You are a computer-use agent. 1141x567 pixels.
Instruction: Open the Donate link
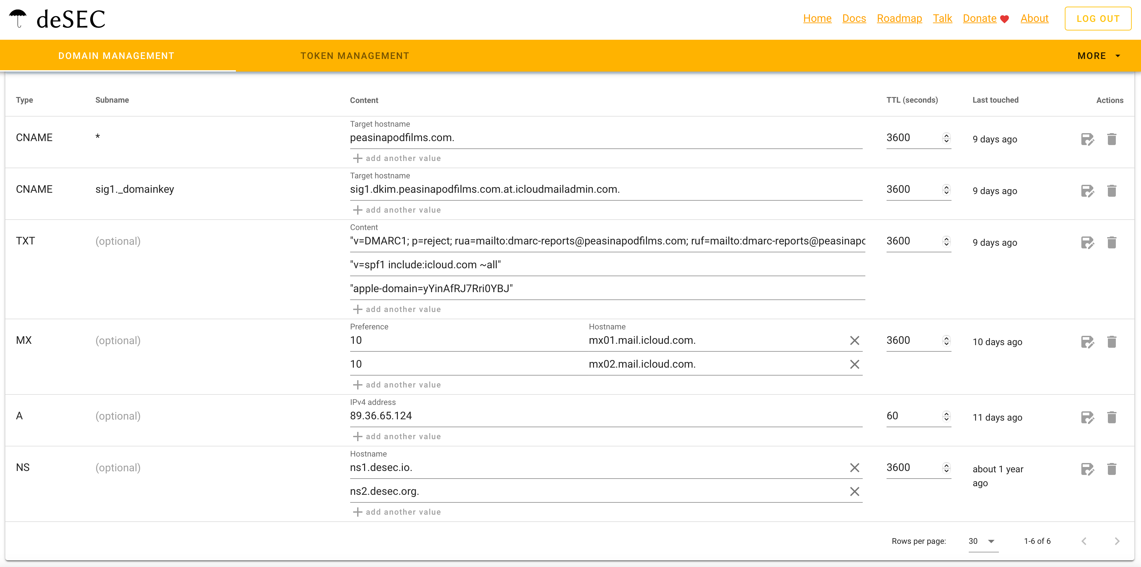[986, 18]
